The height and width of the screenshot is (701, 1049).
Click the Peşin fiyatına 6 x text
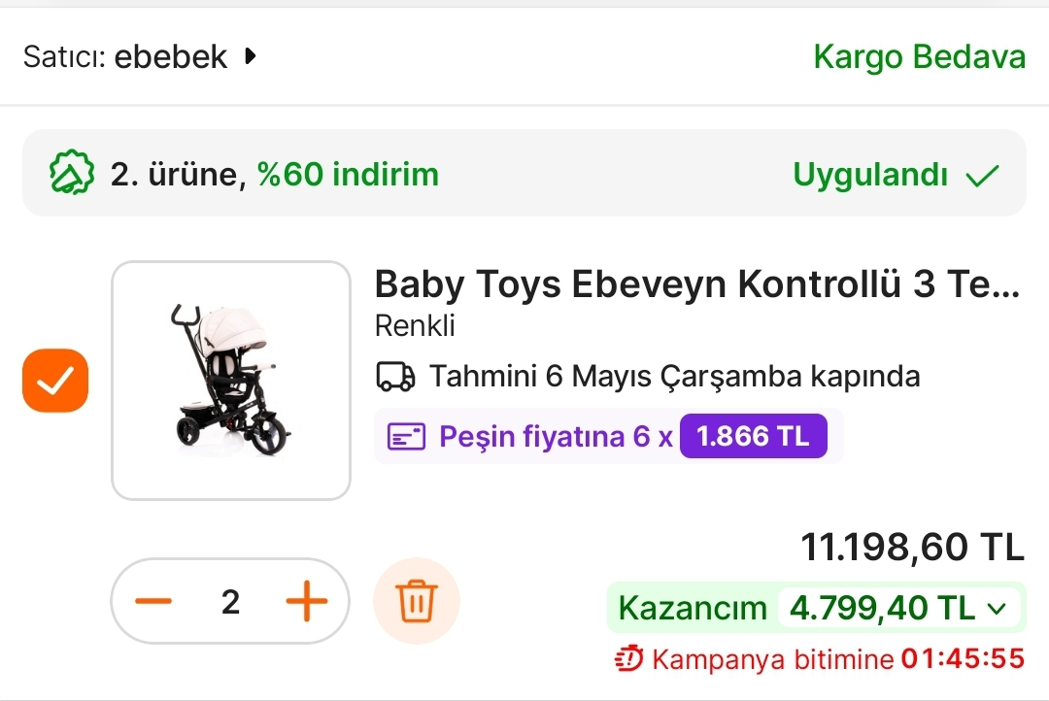click(x=556, y=437)
